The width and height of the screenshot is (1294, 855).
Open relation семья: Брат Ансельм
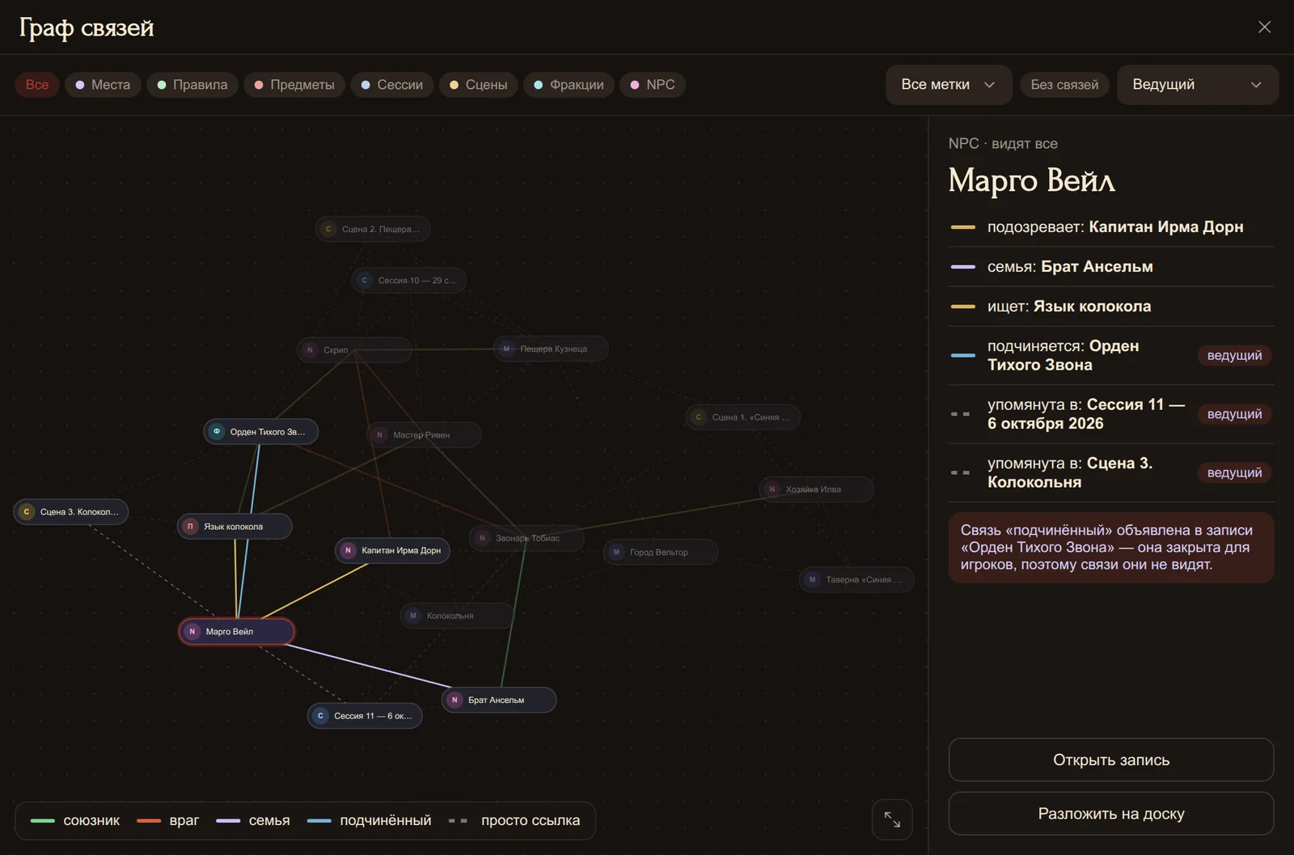click(1111, 267)
